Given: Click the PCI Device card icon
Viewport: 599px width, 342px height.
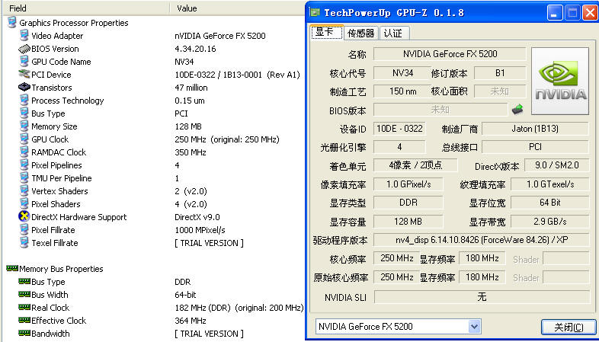Looking at the screenshot, I should click(24, 74).
